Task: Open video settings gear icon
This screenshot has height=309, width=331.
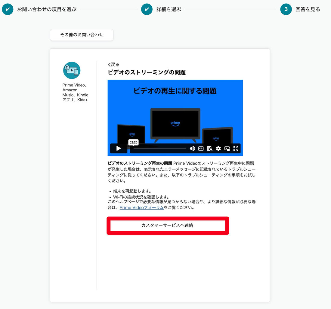Action: click(x=218, y=149)
